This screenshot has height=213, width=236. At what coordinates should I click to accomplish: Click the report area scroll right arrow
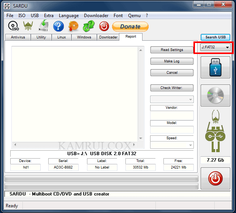[134, 145]
